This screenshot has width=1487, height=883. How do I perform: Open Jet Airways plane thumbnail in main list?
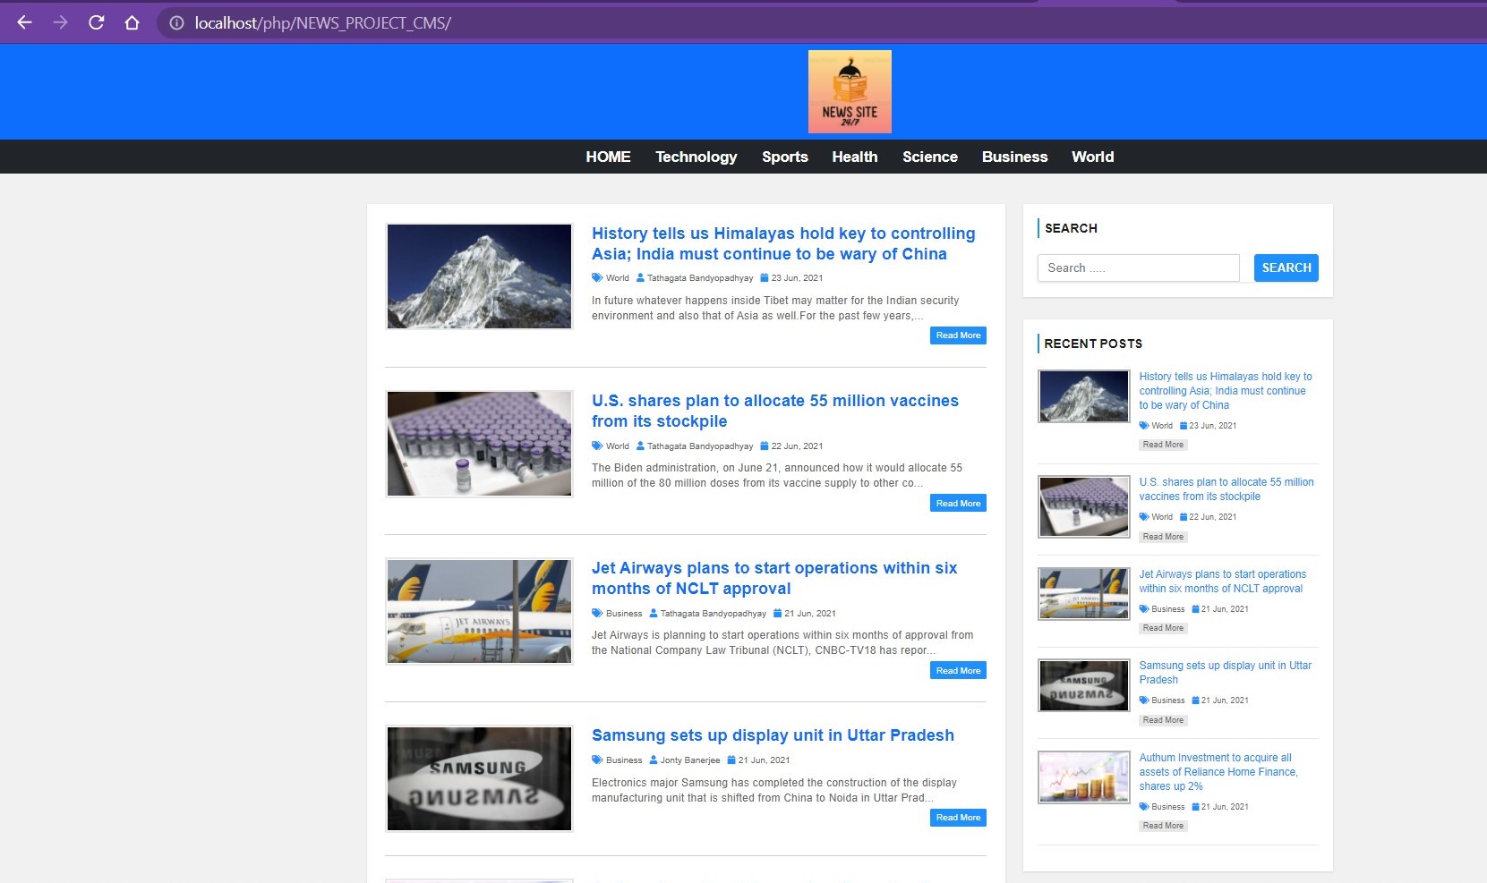tap(479, 611)
